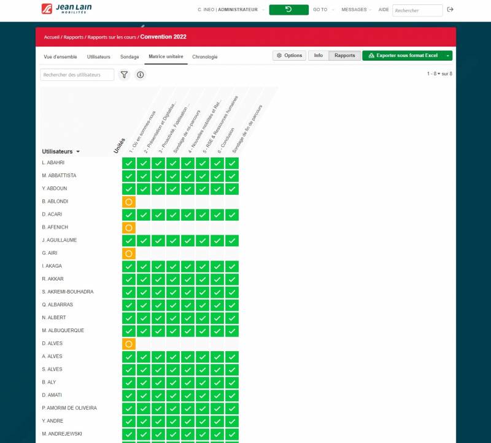Click the Rechercher des utilisateurs search field
The height and width of the screenshot is (443, 491).
coord(77,75)
